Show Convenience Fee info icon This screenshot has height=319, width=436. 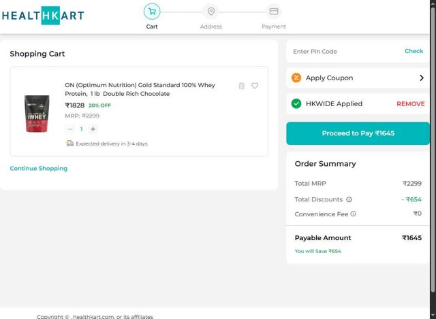tap(353, 214)
